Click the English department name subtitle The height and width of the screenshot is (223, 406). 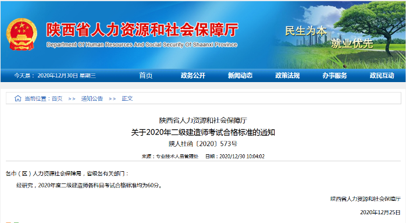(x=142, y=45)
